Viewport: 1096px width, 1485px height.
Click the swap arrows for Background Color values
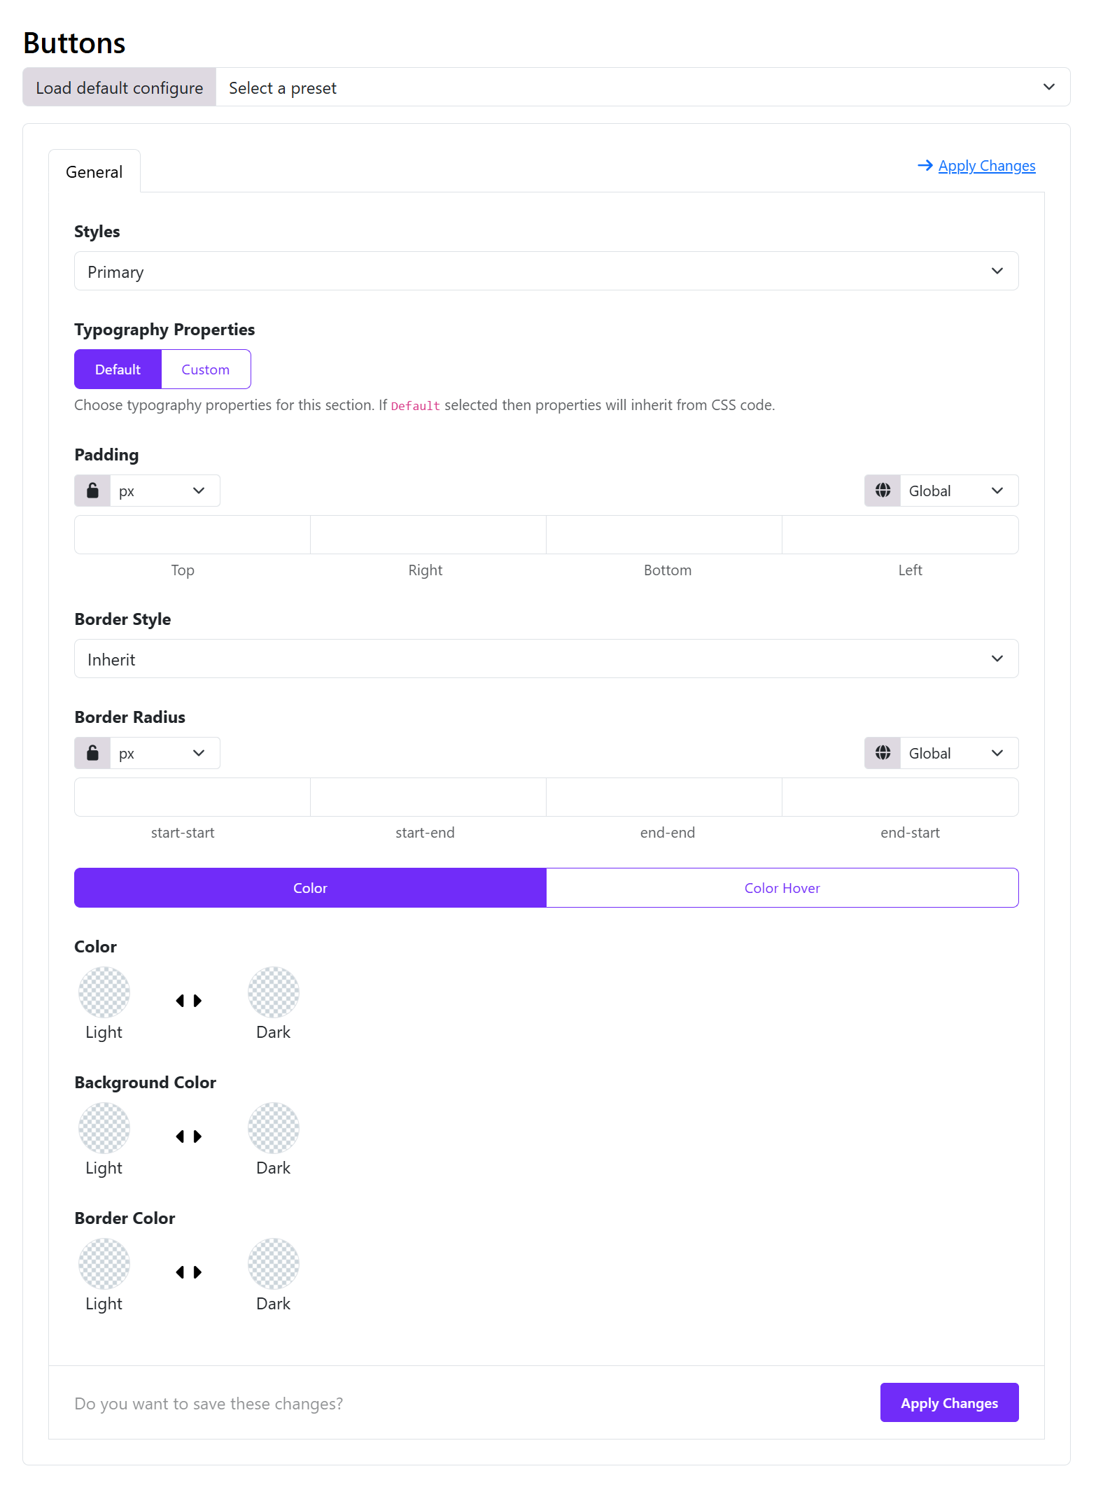(x=188, y=1136)
